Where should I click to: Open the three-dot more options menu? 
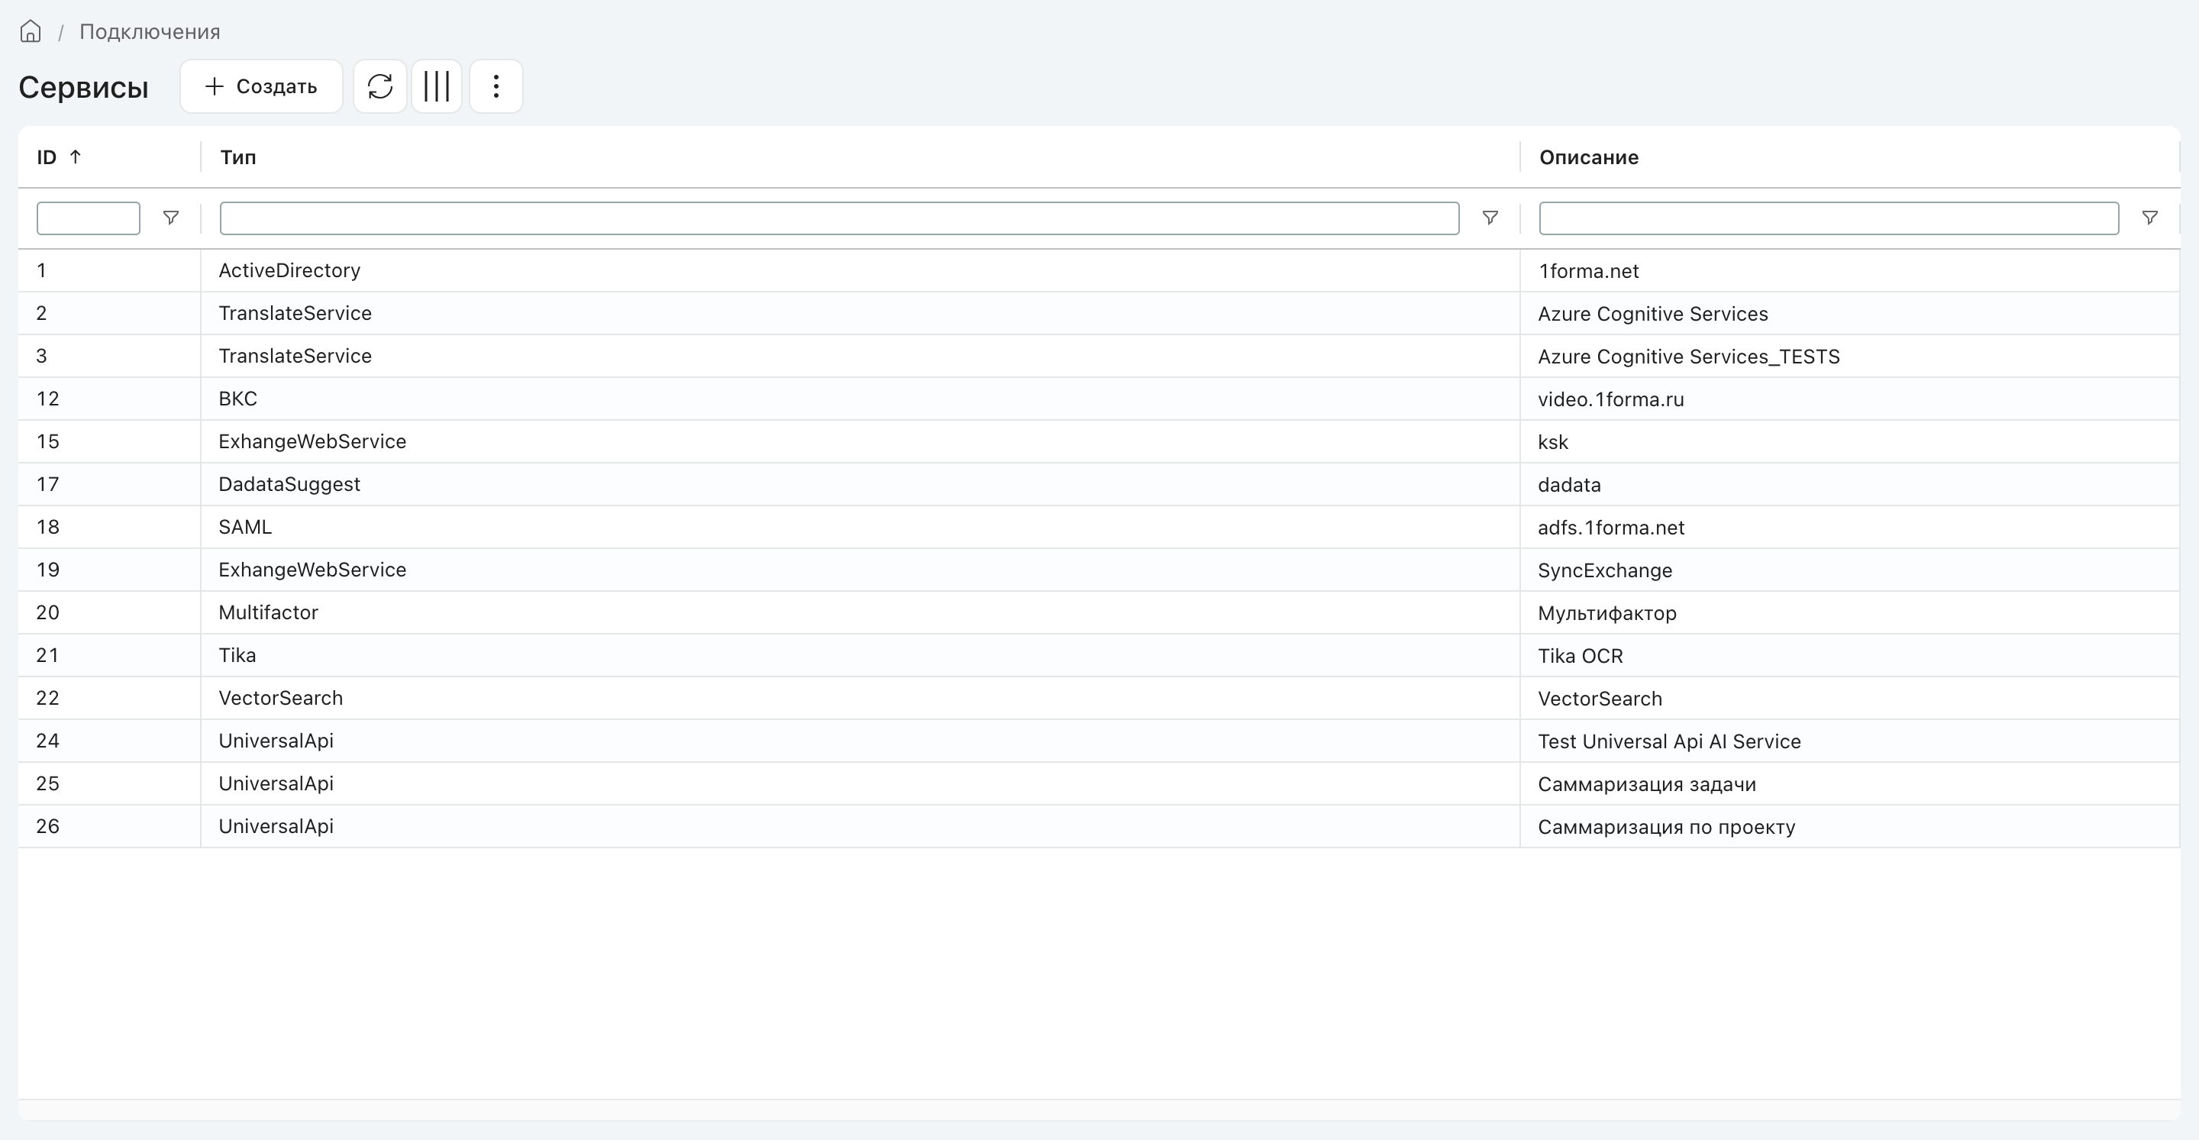[496, 86]
